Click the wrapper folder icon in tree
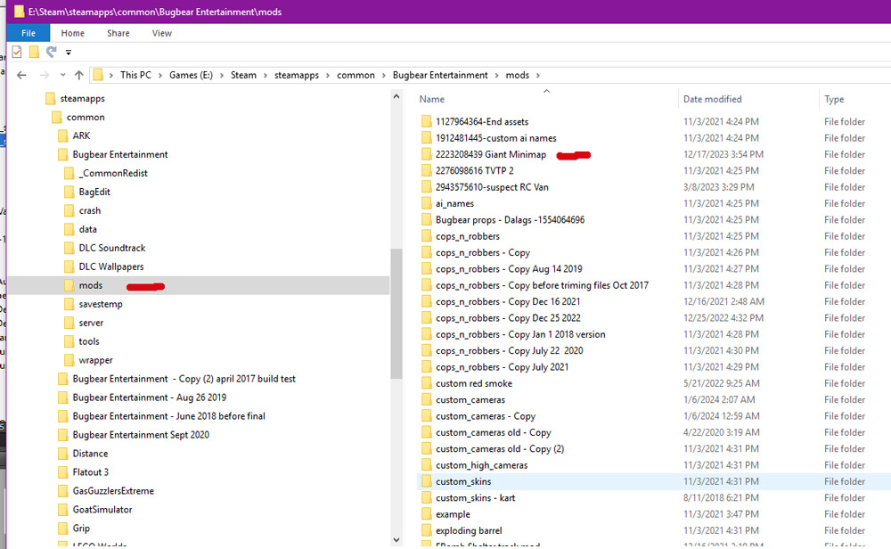Image resolution: width=891 pixels, height=549 pixels. click(69, 360)
